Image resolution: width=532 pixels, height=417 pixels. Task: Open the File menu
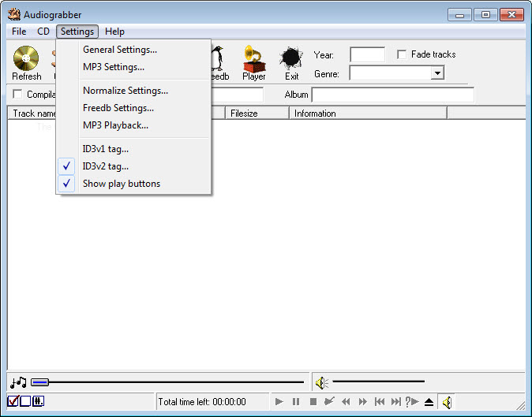(19, 32)
